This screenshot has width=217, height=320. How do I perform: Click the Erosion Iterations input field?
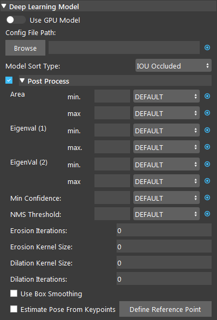164,230
